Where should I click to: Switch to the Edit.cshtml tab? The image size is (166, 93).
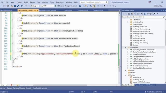pos(68,10)
